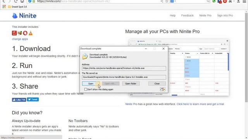The image size is (248, 139).
Task: Click 'Click here to learn more and get a trial'
Action: tap(200, 104)
